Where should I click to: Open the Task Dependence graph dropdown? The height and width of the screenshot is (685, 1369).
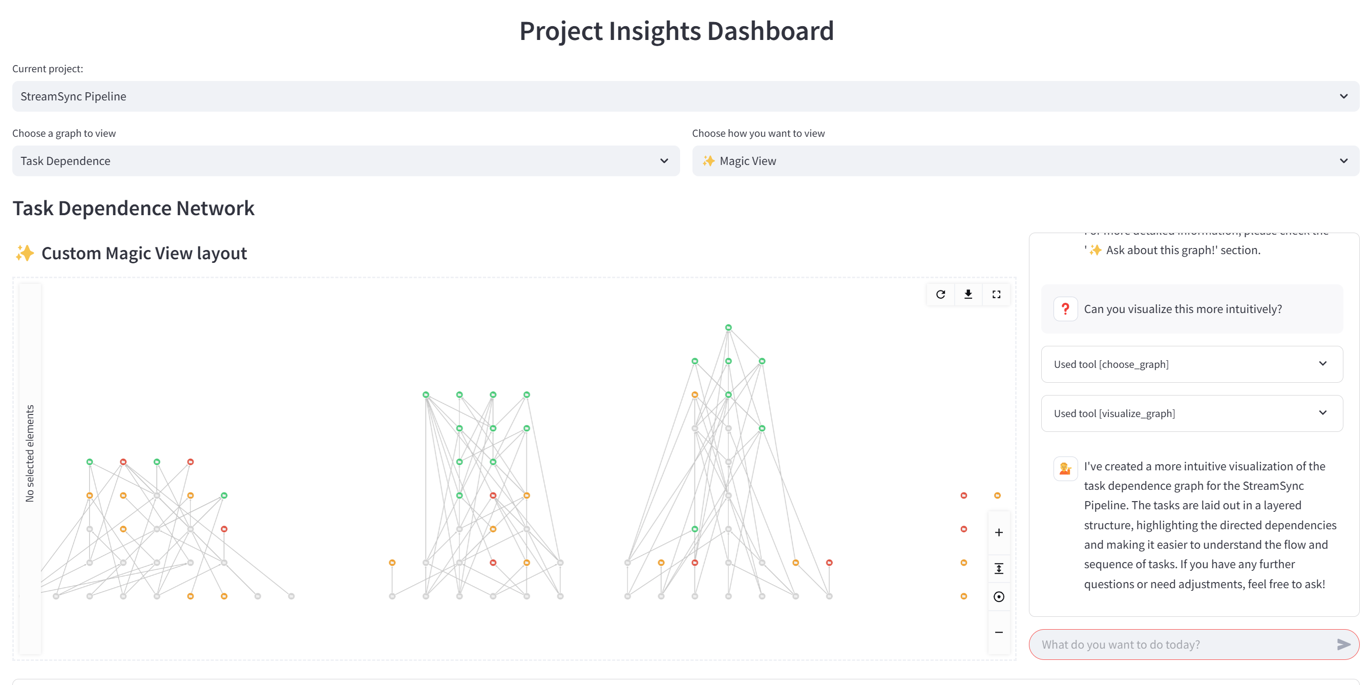pyautogui.click(x=345, y=160)
